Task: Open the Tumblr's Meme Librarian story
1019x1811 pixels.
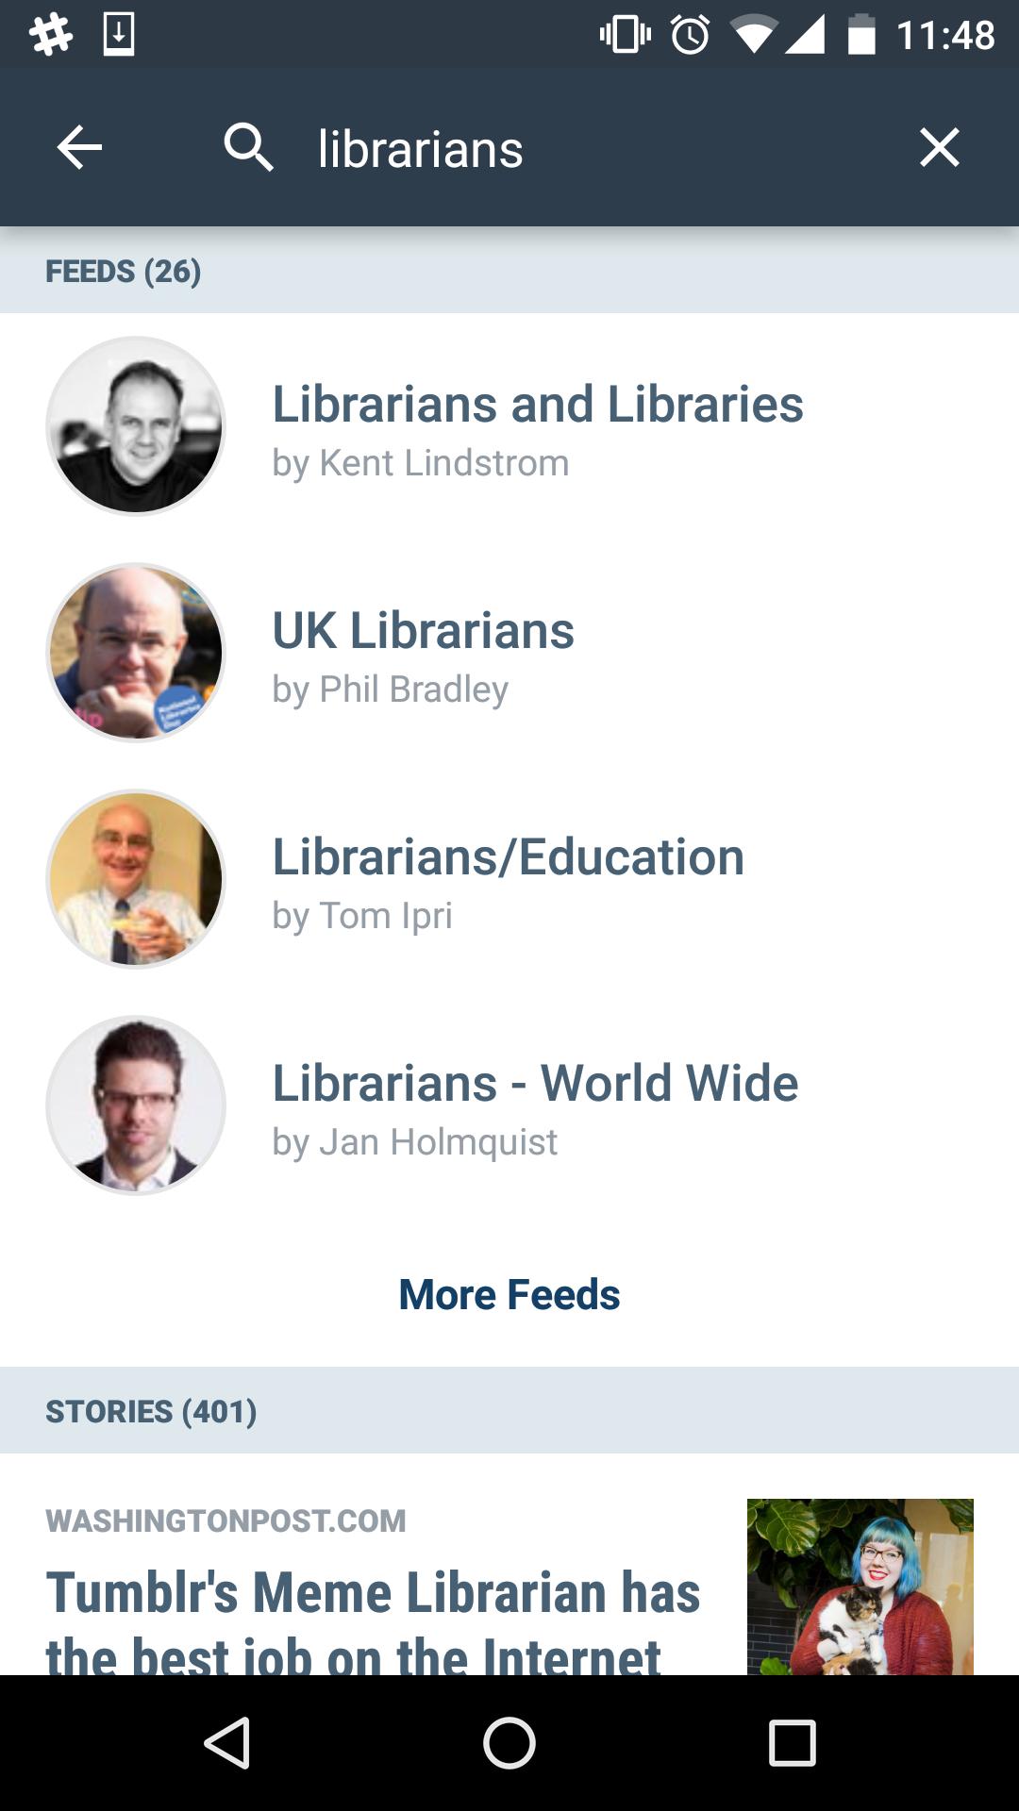Action: (x=373, y=1620)
